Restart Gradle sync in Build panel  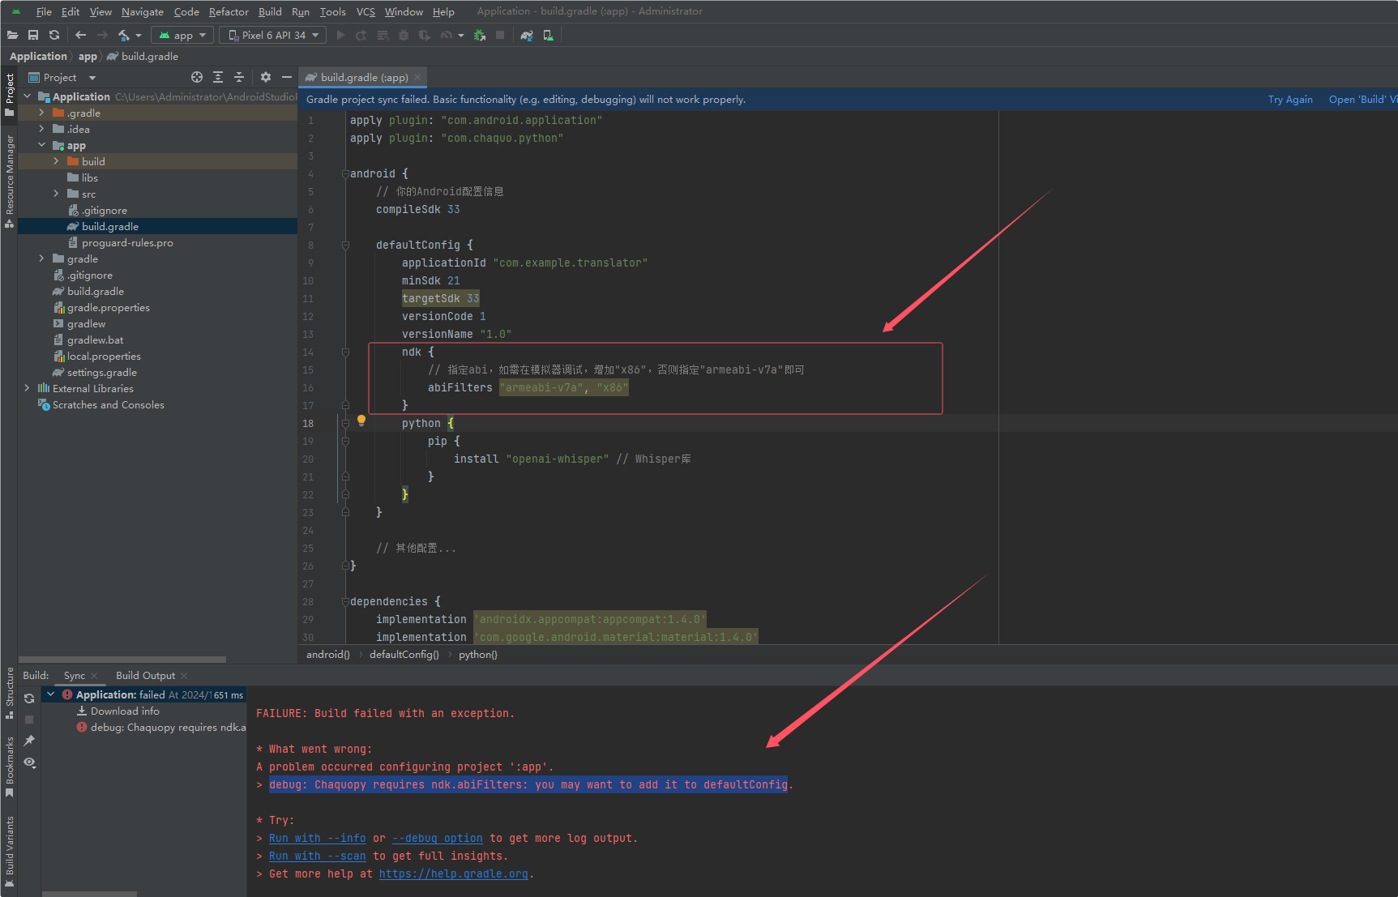pyautogui.click(x=28, y=698)
